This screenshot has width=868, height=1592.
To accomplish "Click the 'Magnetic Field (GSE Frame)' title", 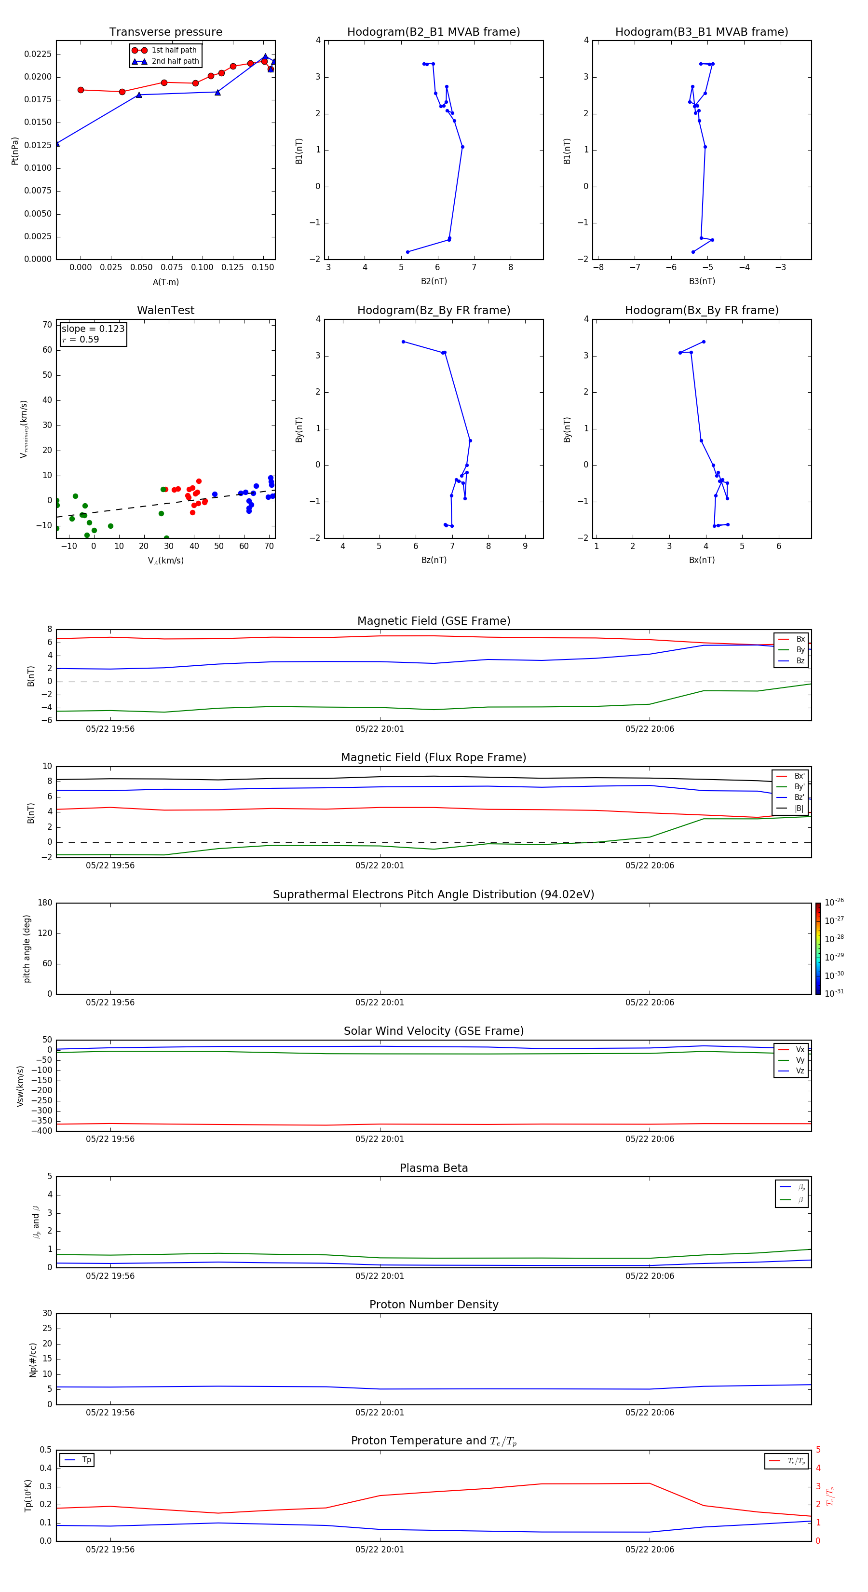I will click(434, 621).
